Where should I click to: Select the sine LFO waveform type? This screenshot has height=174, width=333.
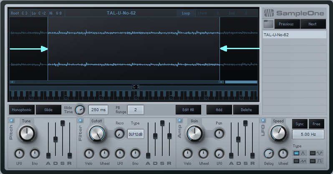pyautogui.click(x=316, y=153)
